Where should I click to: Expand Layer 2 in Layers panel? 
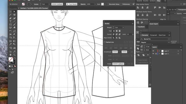(159, 51)
